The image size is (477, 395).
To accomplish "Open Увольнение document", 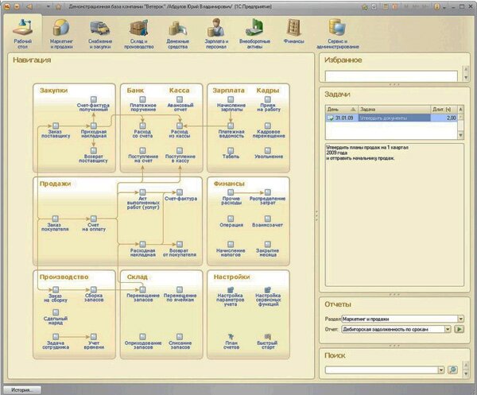I will 268,153.
